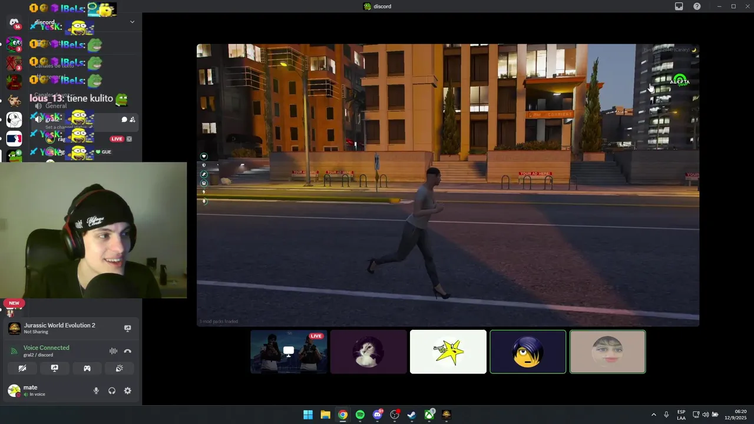This screenshot has width=754, height=424.
Task: Show hidden system tray icons chevron
Action: point(653,415)
